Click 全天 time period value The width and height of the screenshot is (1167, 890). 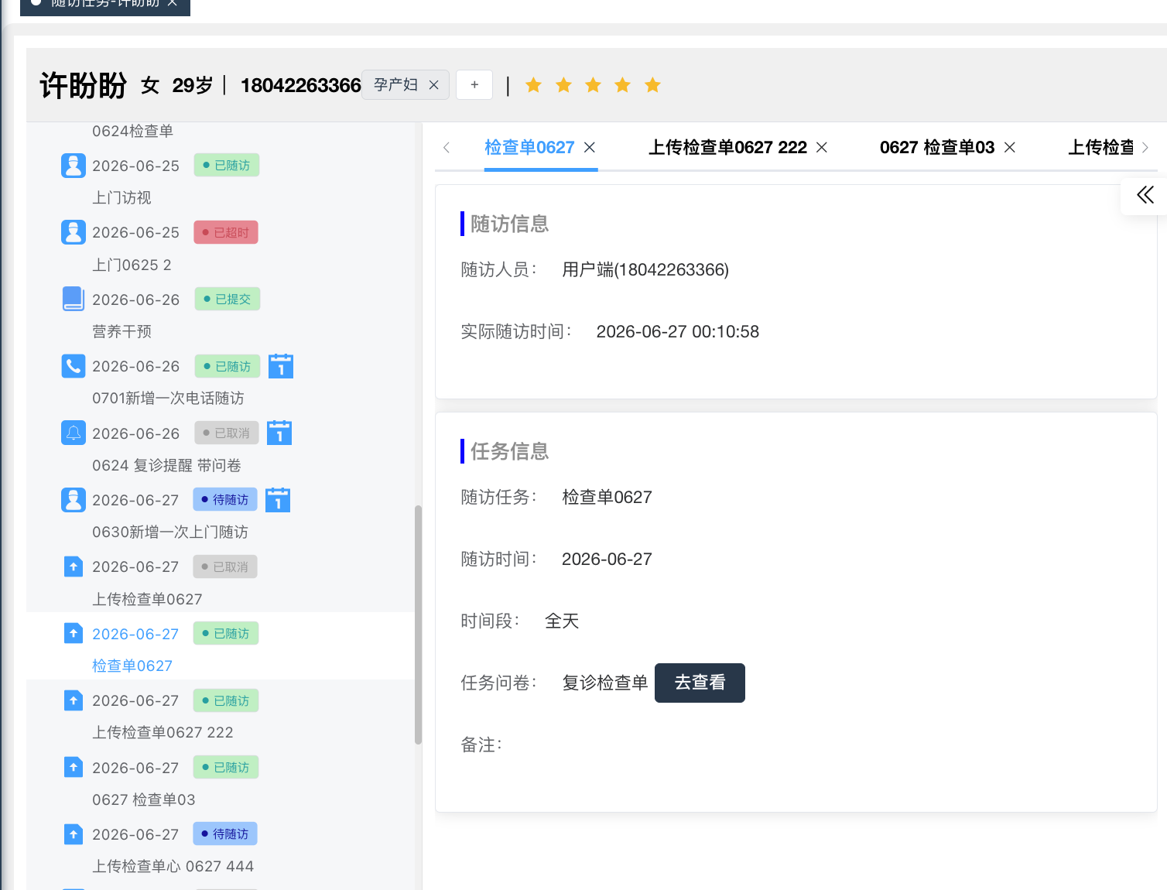[562, 621]
